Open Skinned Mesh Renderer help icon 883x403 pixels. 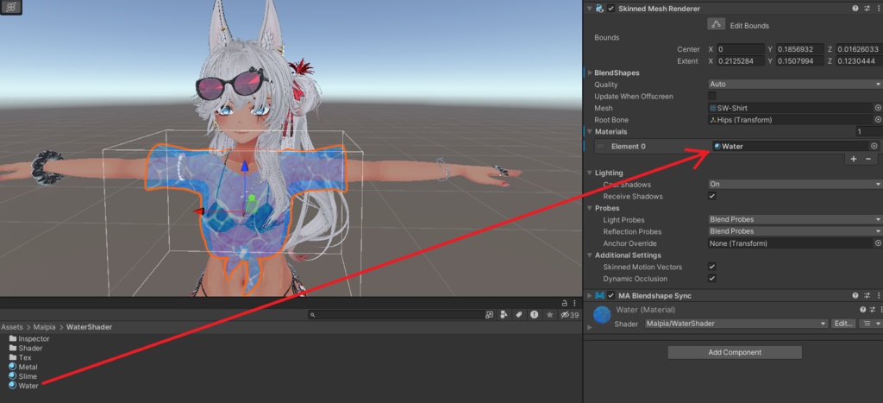point(855,9)
